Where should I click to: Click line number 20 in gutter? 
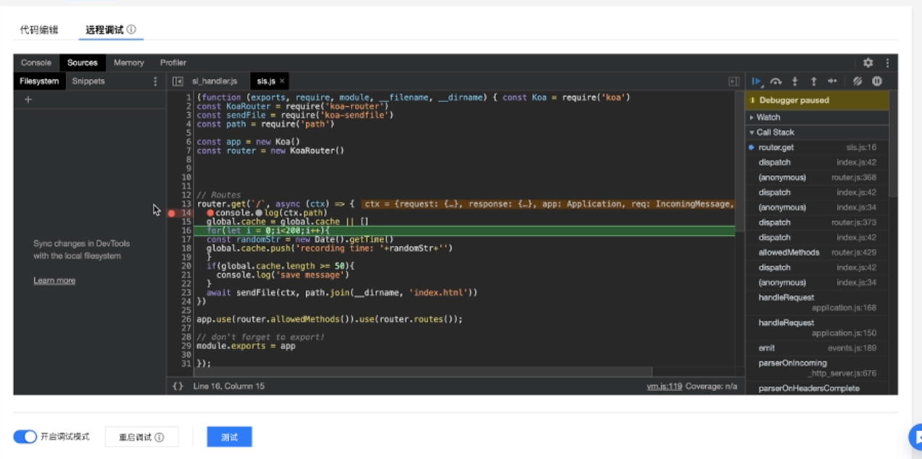[186, 266]
